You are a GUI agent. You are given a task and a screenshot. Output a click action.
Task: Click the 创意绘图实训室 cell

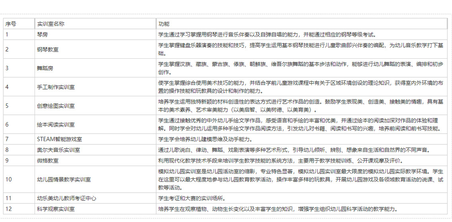tap(56, 106)
